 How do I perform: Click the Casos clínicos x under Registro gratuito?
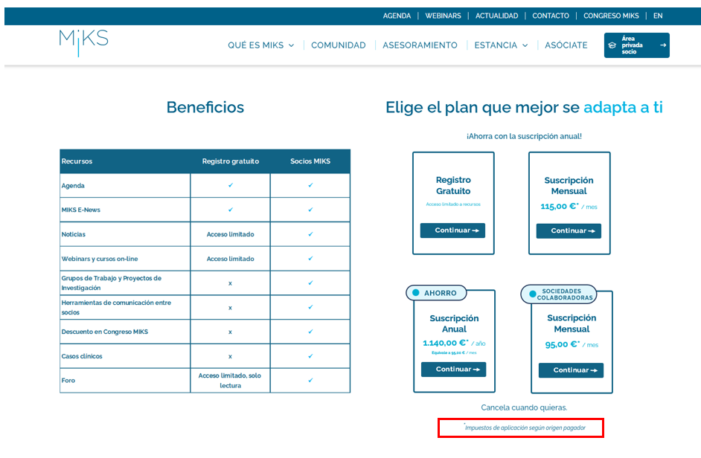coord(231,356)
